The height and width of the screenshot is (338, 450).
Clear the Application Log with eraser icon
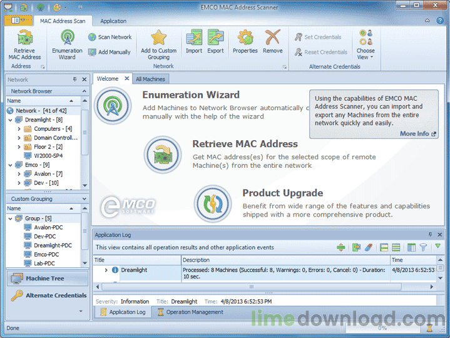tap(369, 247)
